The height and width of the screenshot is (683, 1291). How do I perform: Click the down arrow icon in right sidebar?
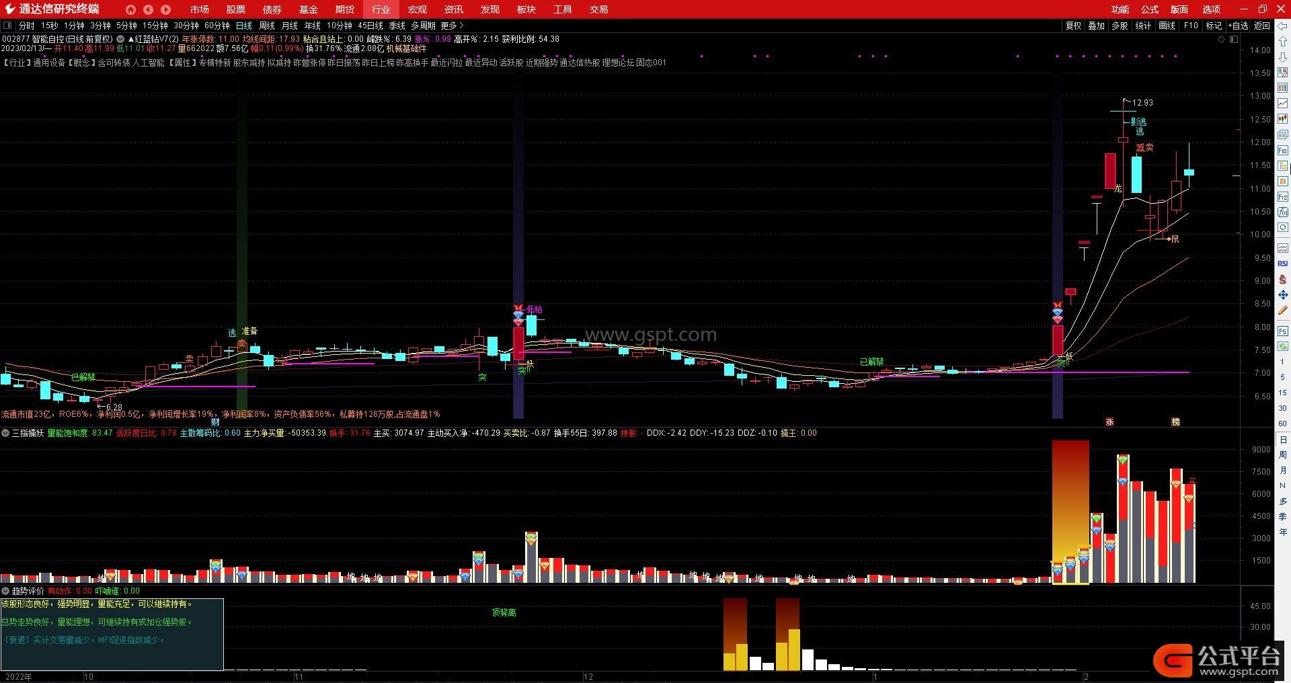[1283, 56]
